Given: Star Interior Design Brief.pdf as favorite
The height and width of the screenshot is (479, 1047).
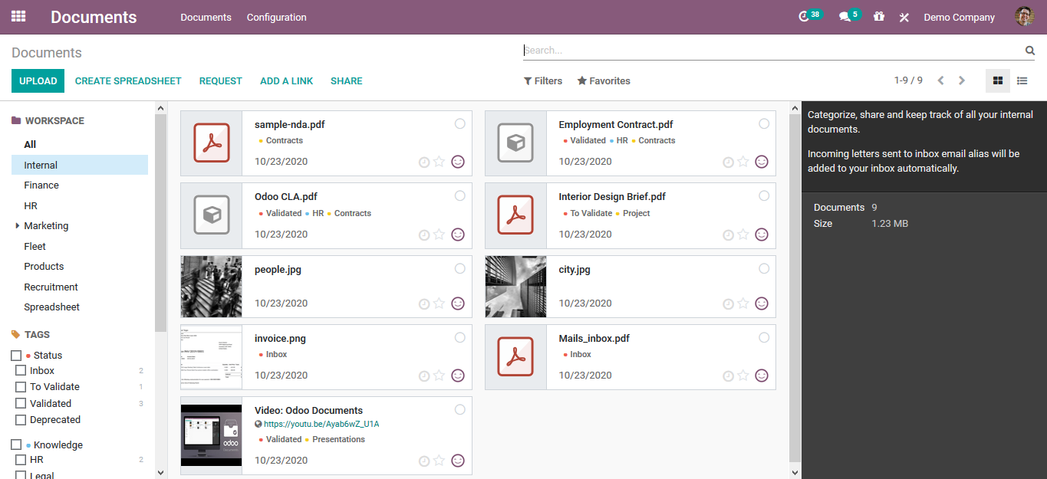Looking at the screenshot, I should 743,235.
